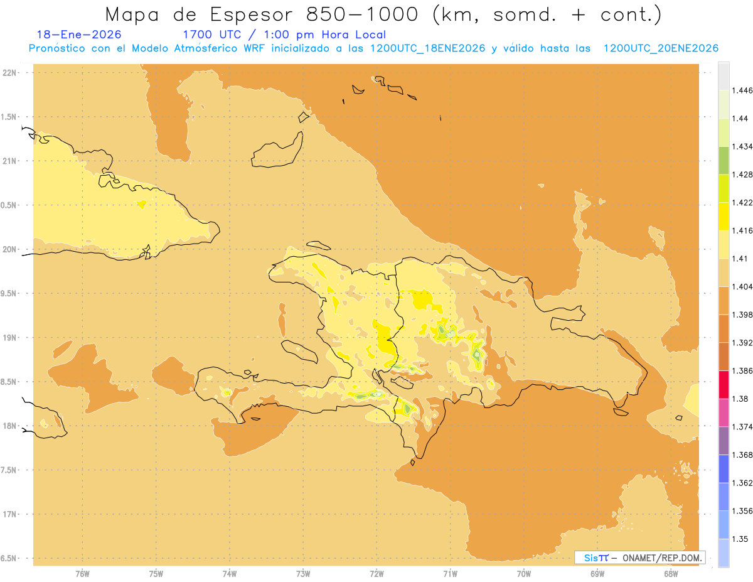Click the legend band between 1.416 and 1.422
The width and height of the screenshot is (753, 582).
click(724, 217)
